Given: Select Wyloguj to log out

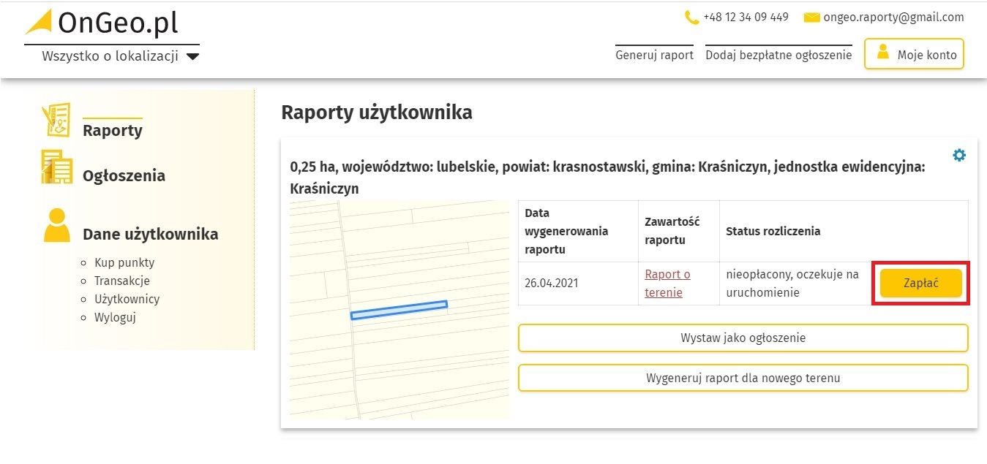Looking at the screenshot, I should click(114, 317).
